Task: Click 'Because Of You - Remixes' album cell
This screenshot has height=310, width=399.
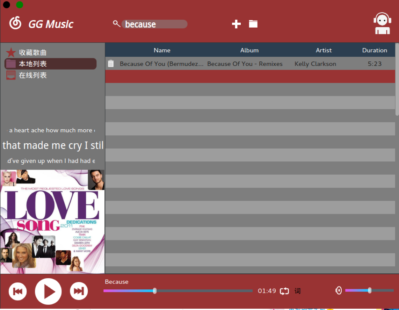Action: [x=245, y=64]
